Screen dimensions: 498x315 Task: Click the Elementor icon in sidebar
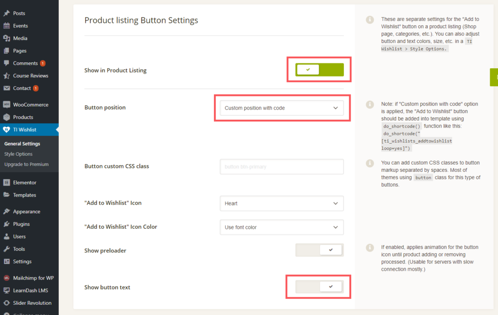(x=6, y=183)
